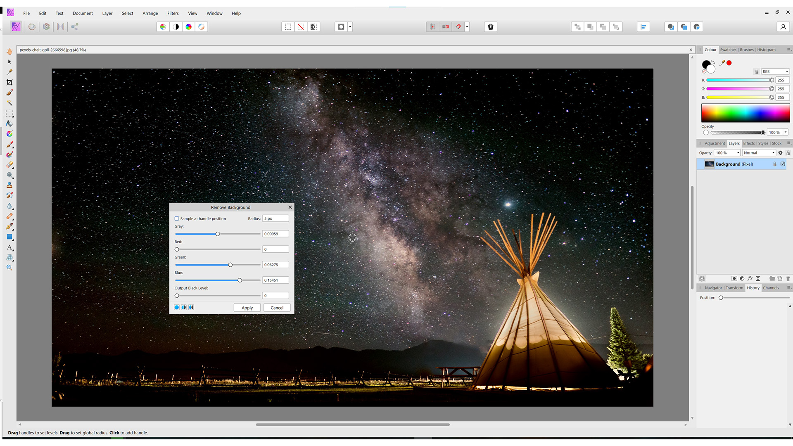Toggle Background layer visibility
The width and height of the screenshot is (793, 446).
(x=783, y=164)
